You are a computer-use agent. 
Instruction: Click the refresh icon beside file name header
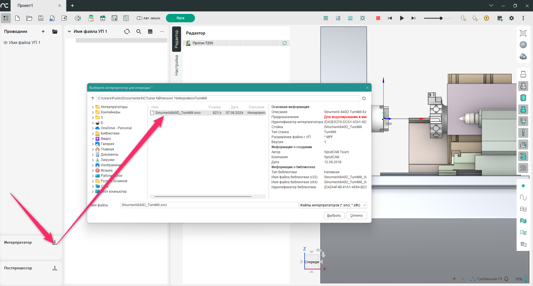[x=127, y=31]
